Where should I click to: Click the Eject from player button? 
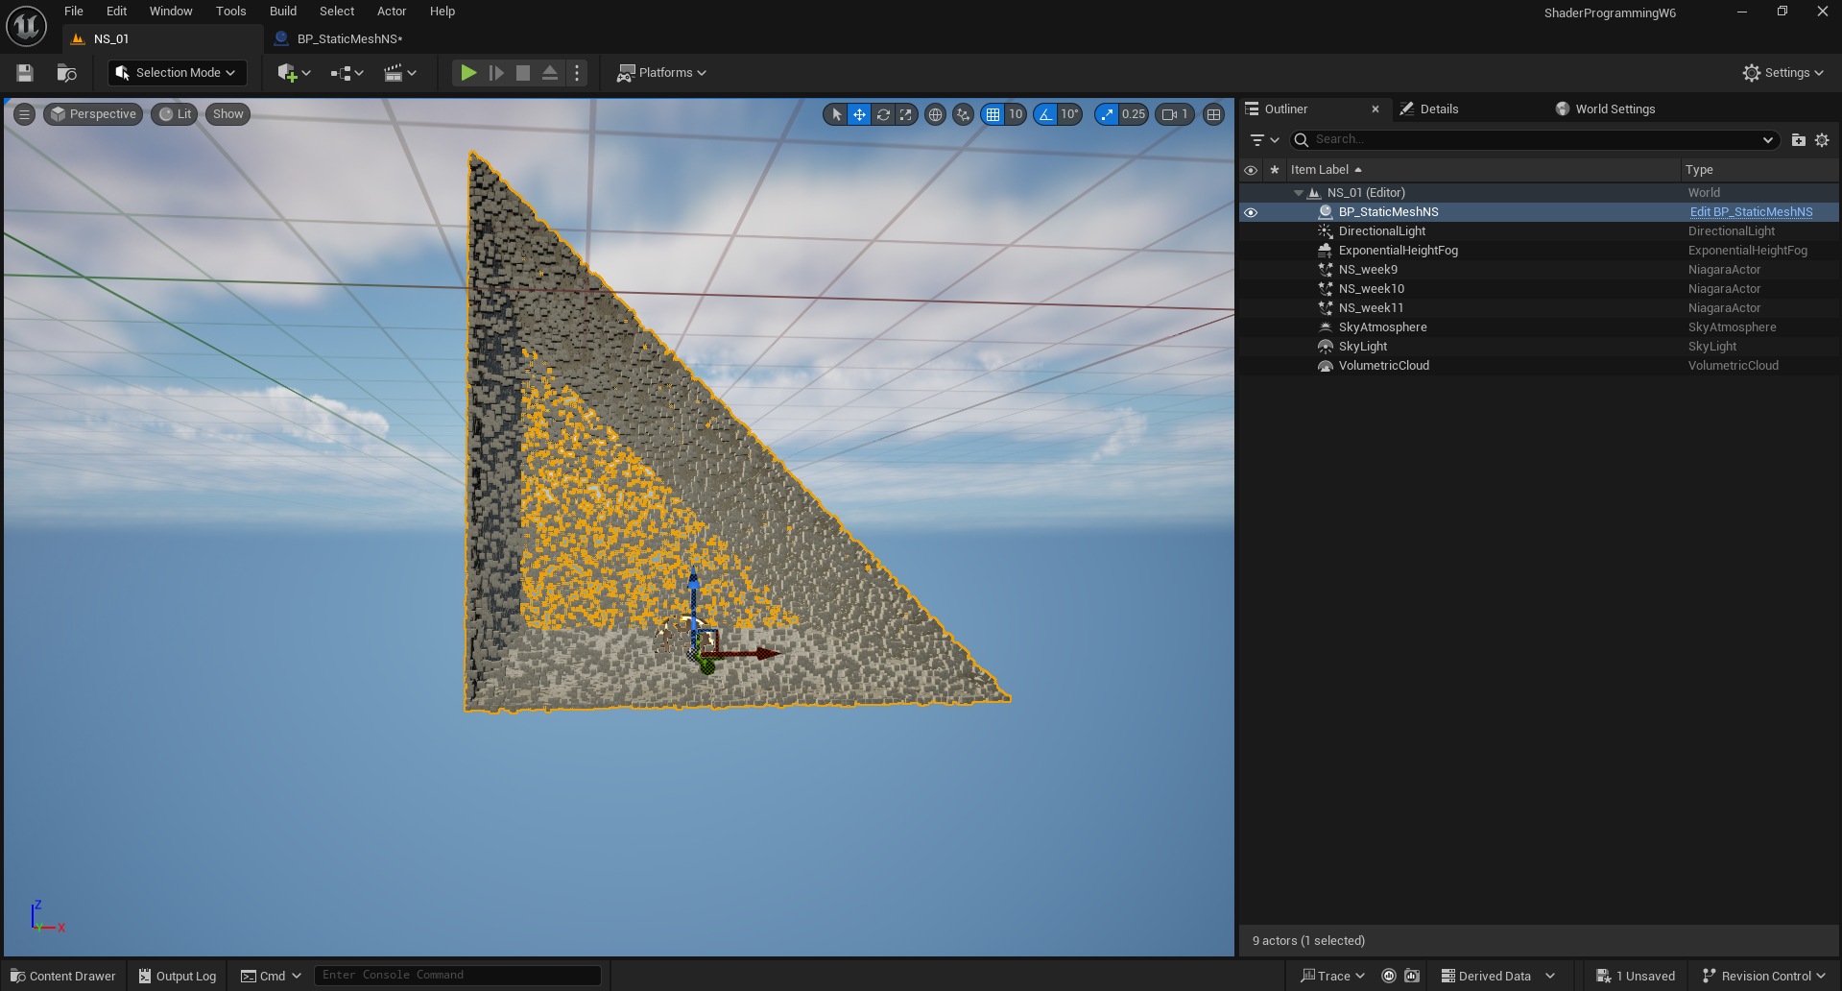click(550, 73)
